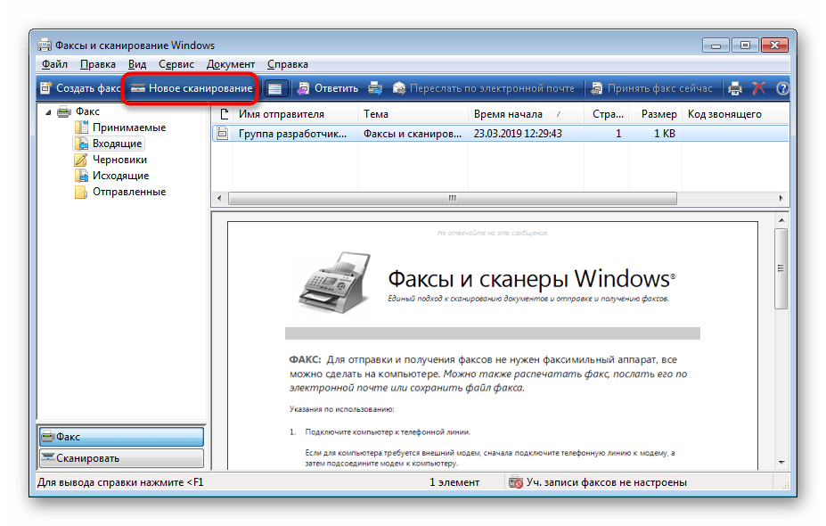Click the list's left scroll arrow
826x526 pixels.
click(x=219, y=198)
